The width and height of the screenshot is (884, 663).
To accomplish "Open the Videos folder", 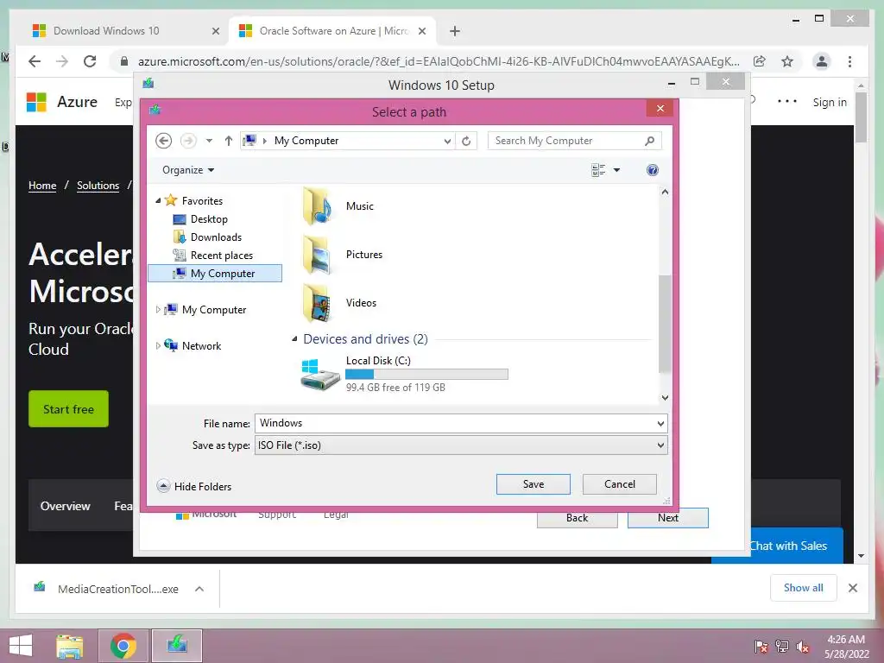I will tap(338, 303).
